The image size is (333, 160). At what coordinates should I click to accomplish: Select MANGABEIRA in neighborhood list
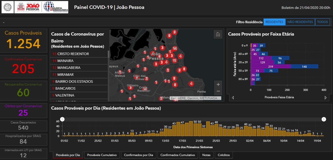point(79,68)
